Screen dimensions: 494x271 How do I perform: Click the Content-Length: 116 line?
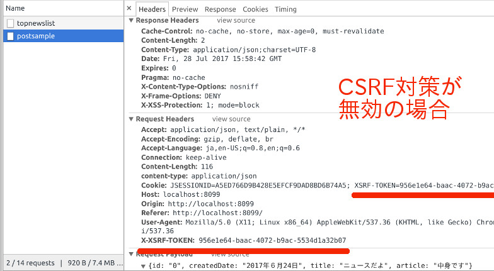[x=177, y=167]
